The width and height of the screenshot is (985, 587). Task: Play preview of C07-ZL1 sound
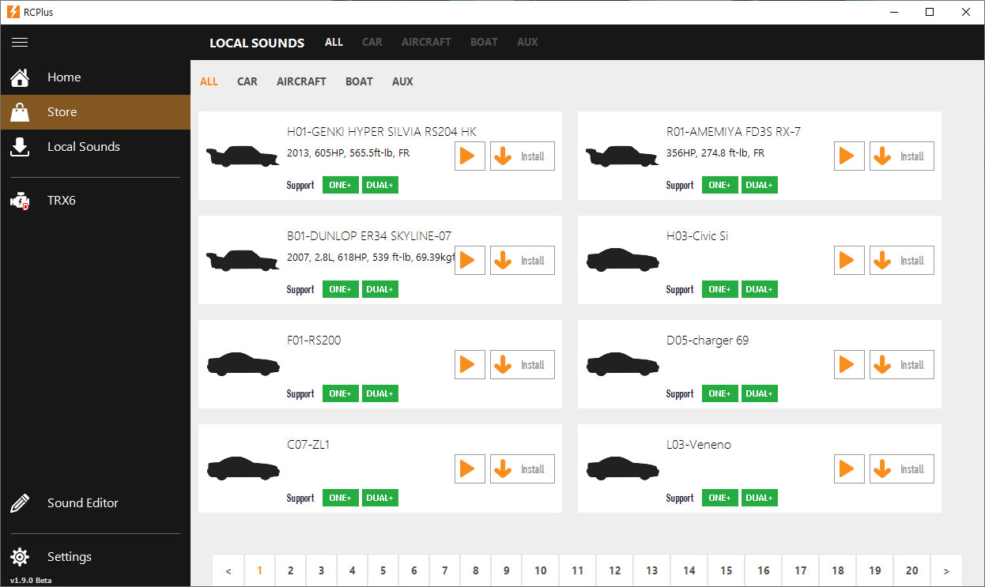pyautogui.click(x=470, y=469)
